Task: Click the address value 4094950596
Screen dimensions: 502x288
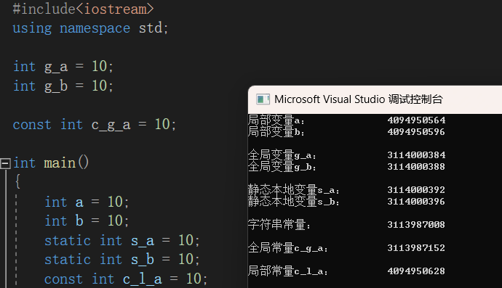Action: coord(416,132)
